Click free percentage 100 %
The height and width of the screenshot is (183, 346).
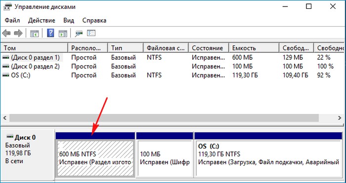[x=325, y=66]
